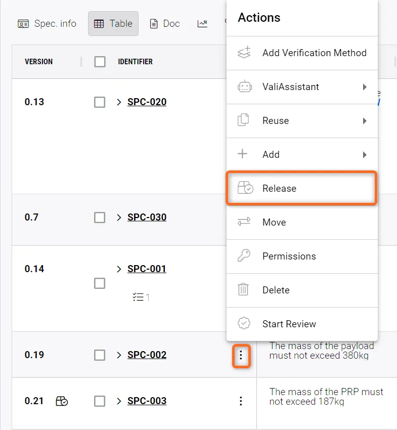Image resolution: width=397 pixels, height=430 pixels.
Task: Open the chart view icon in toolbar
Action: [202, 24]
